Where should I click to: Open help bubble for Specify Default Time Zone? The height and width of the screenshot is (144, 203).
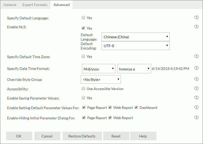pos(196,57)
